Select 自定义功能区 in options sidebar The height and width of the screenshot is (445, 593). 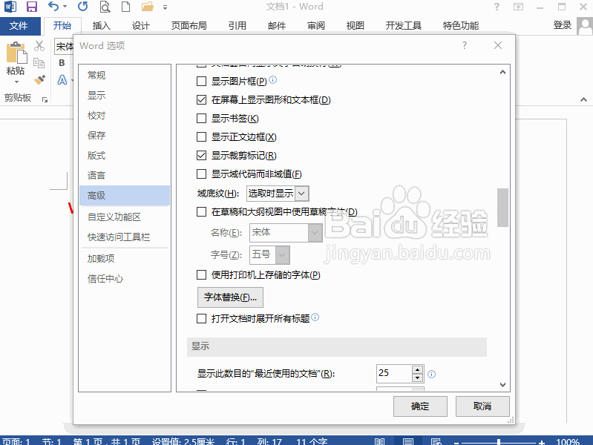pos(125,217)
